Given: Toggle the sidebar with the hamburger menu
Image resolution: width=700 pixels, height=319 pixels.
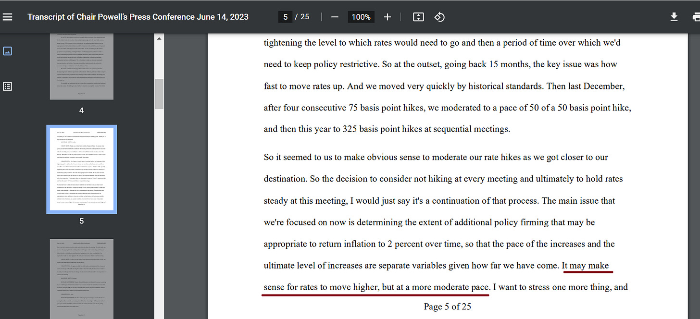Looking at the screenshot, I should (8, 17).
